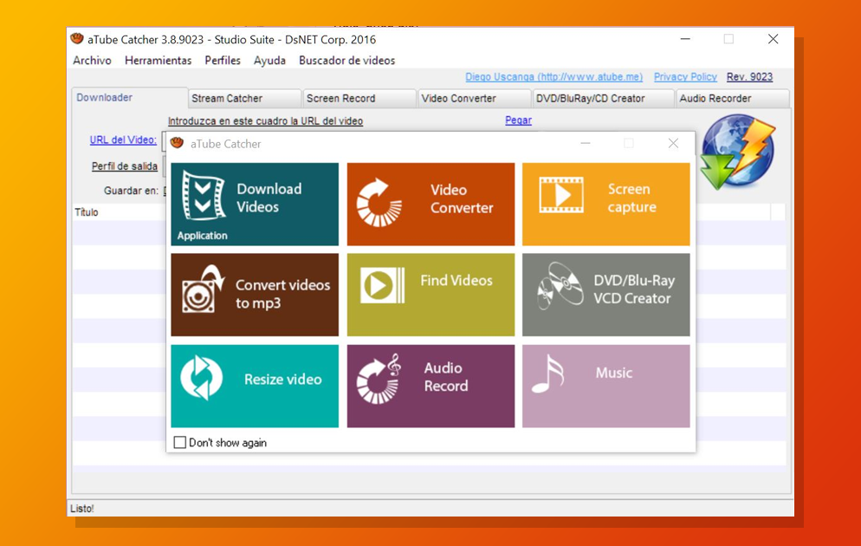Switch to the Downloader tab
Viewport: 861px width, 546px height.
pos(130,98)
